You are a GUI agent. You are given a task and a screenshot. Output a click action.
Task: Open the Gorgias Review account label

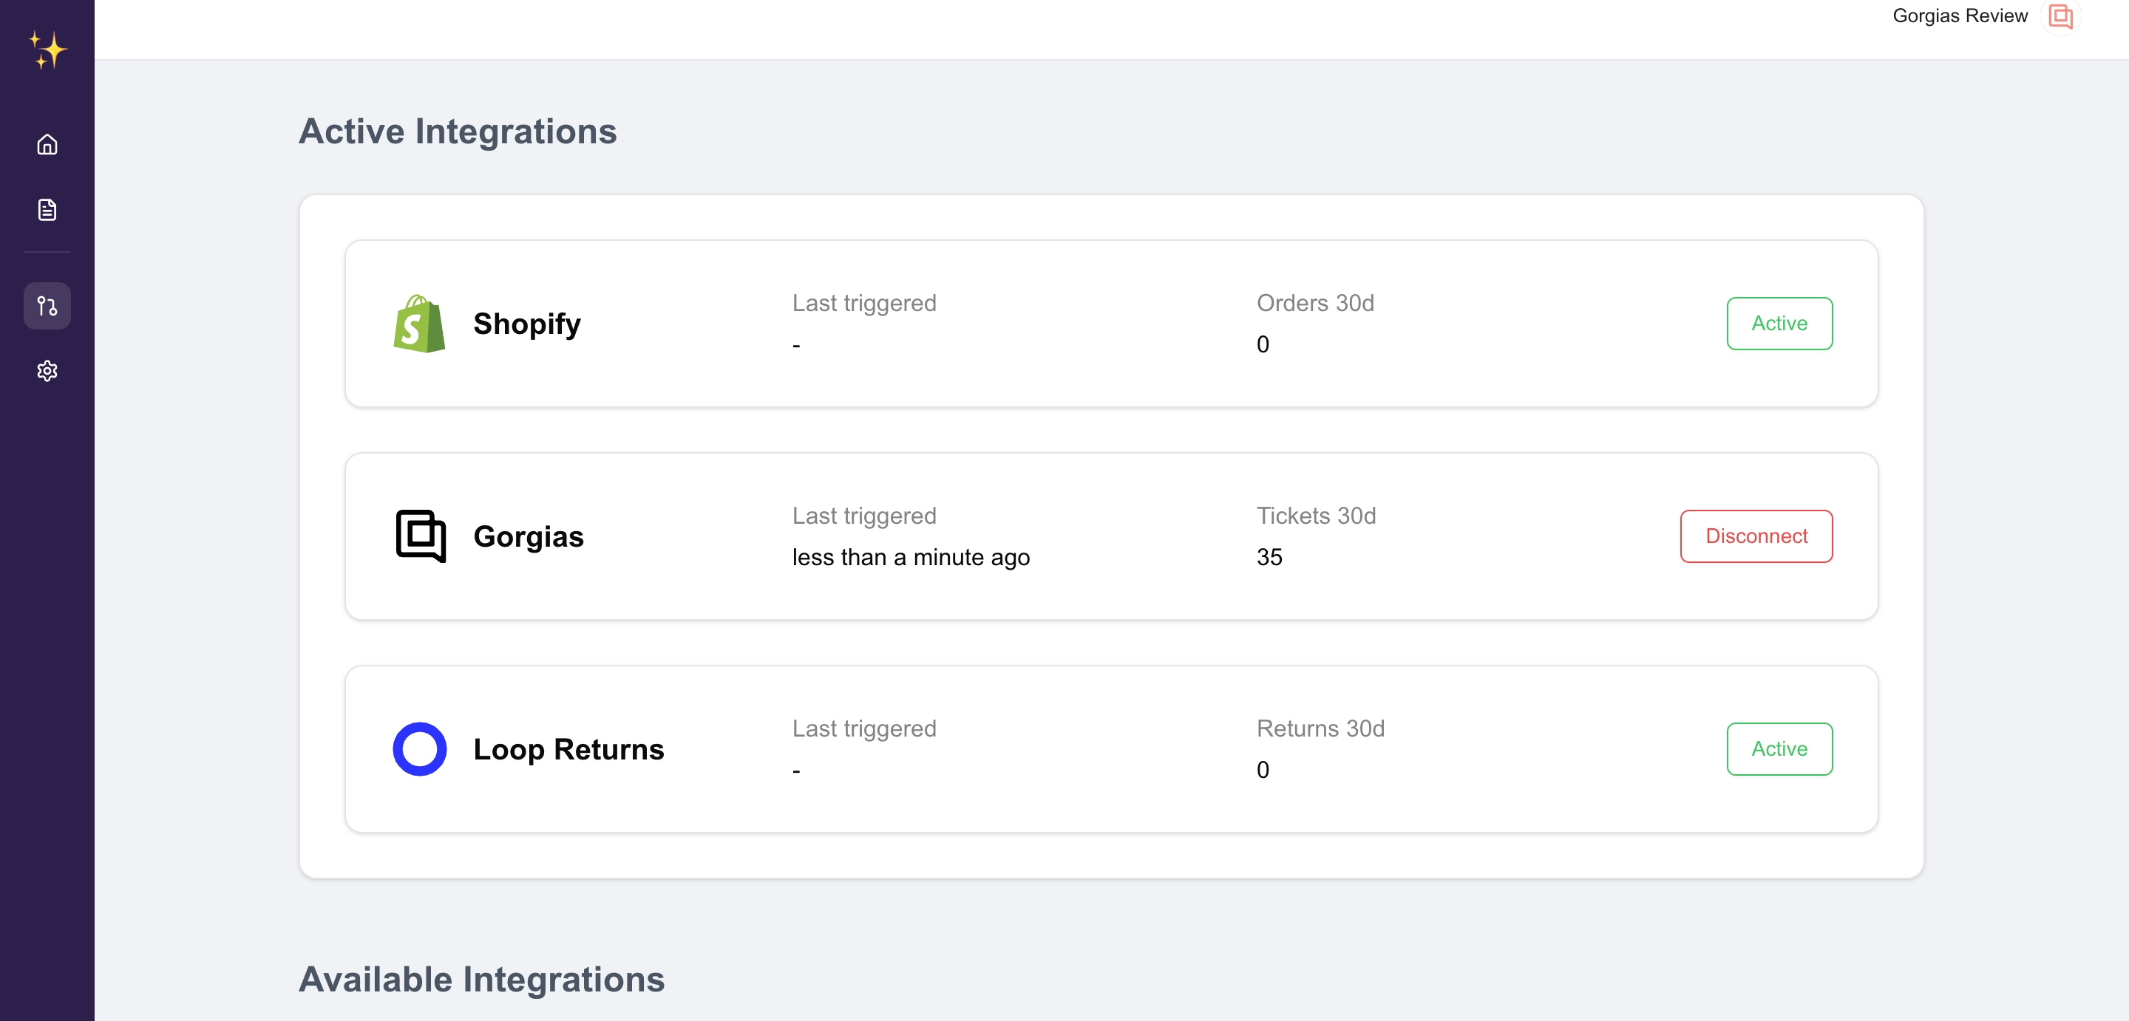(x=1960, y=16)
